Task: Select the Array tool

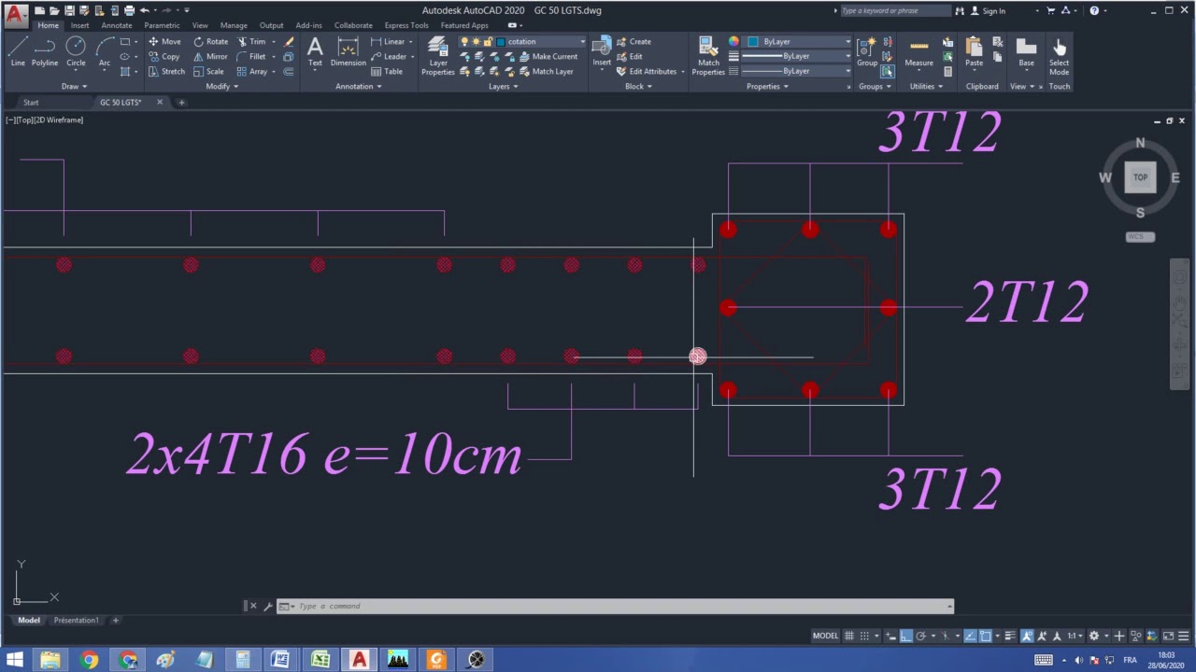Action: point(252,72)
